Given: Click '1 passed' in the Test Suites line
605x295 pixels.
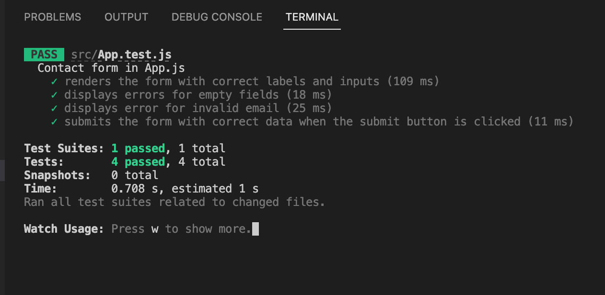Looking at the screenshot, I should [138, 148].
